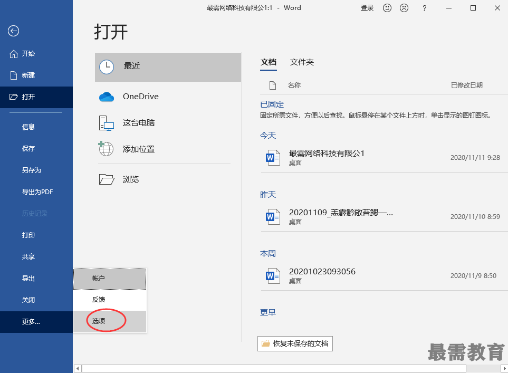
Task: Select 新建 in the sidebar
Action: [36, 75]
